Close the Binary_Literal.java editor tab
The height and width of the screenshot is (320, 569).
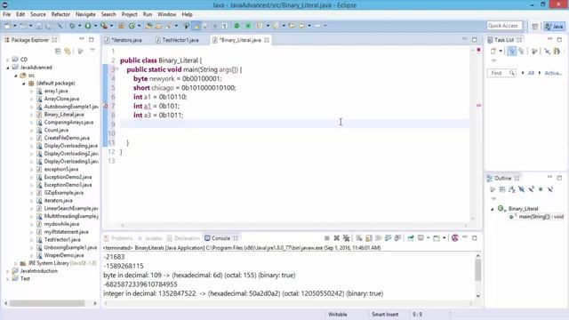pyautogui.click(x=267, y=40)
